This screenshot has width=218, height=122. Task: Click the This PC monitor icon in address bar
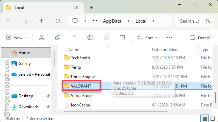[75, 21]
